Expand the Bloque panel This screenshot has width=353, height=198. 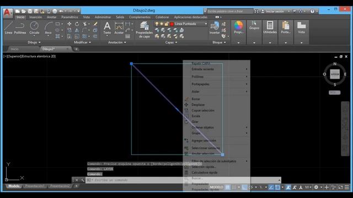(x=220, y=42)
